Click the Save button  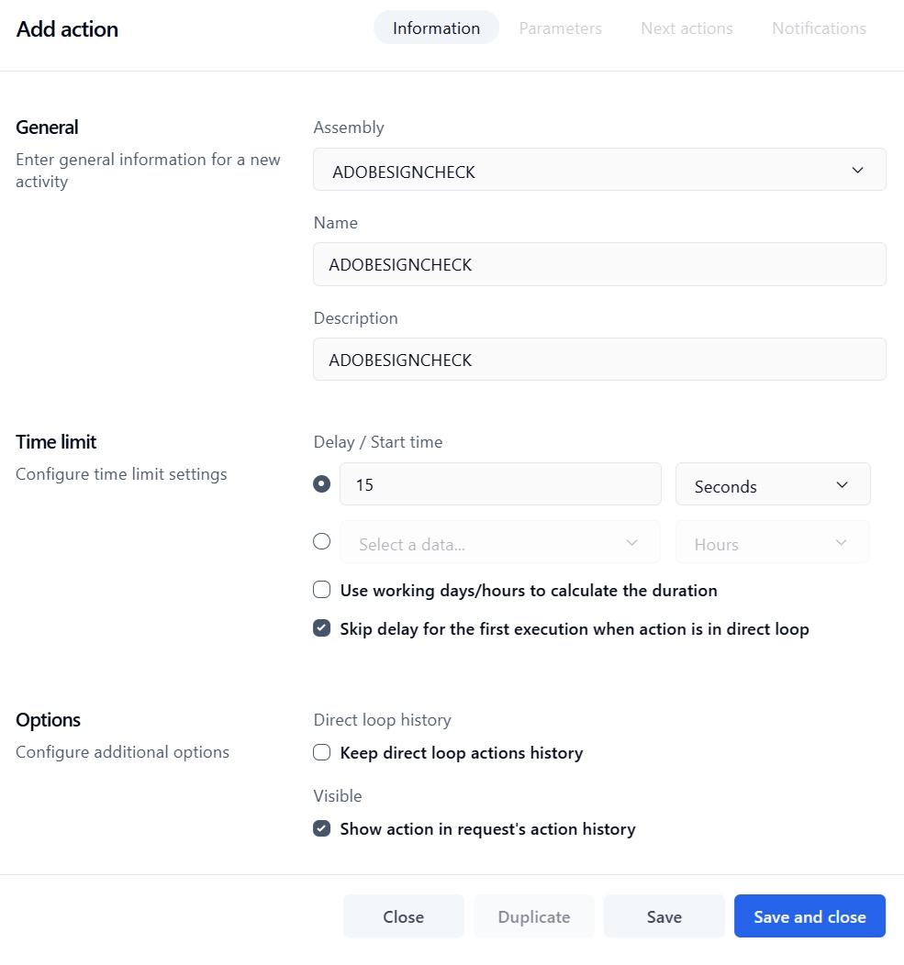point(664,916)
